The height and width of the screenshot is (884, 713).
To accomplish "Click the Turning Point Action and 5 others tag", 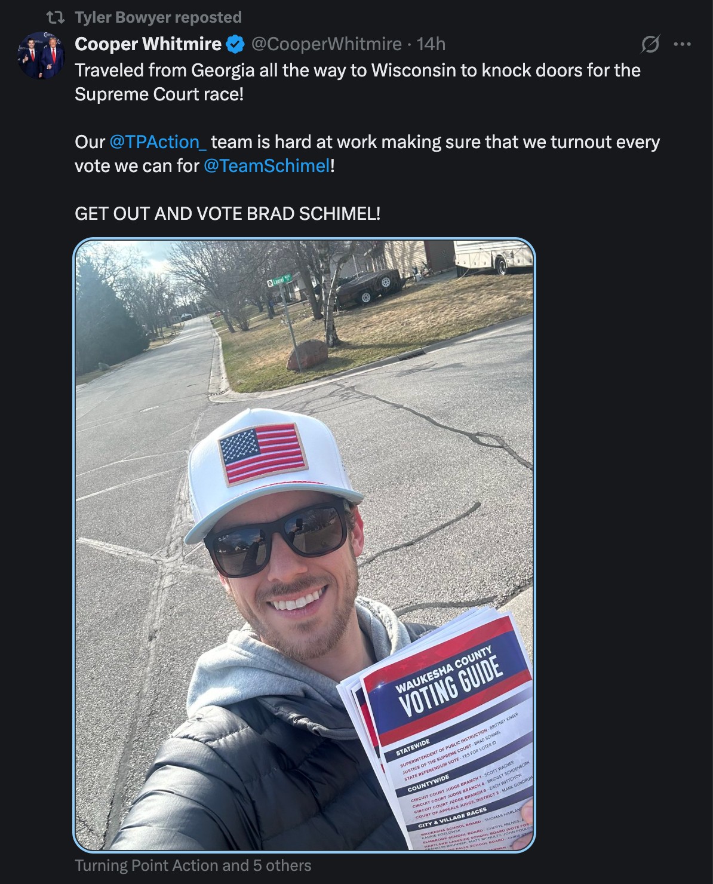I will point(193,865).
